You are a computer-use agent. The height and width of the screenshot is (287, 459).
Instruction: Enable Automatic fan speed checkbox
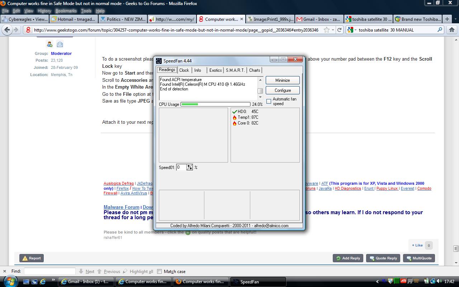point(269,102)
